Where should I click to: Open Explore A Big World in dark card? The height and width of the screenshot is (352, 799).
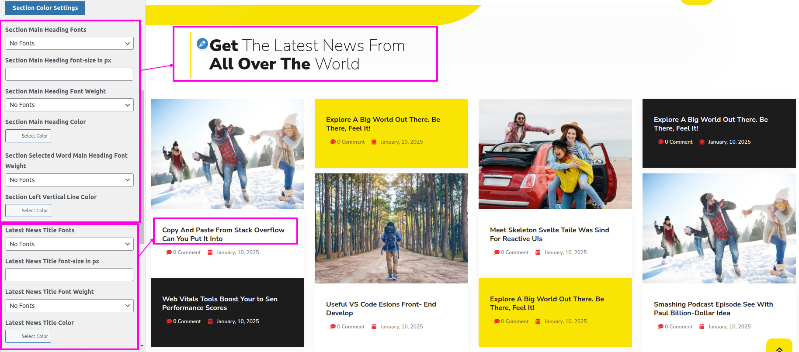(x=711, y=124)
